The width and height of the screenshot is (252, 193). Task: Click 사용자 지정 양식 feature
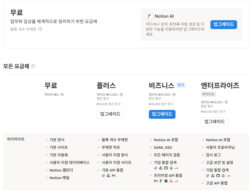pos(115,155)
